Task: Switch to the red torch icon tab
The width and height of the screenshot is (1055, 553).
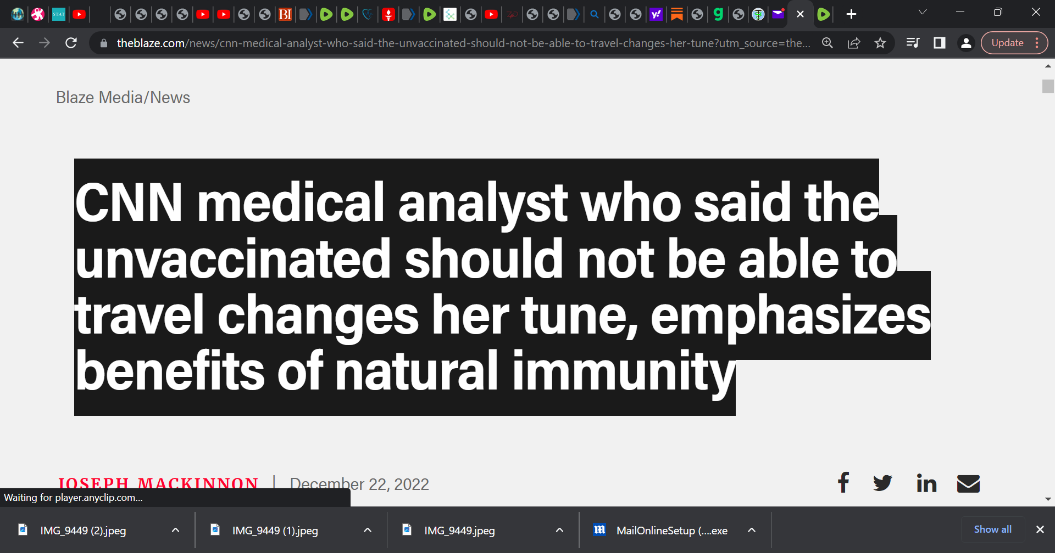Action: 388,14
